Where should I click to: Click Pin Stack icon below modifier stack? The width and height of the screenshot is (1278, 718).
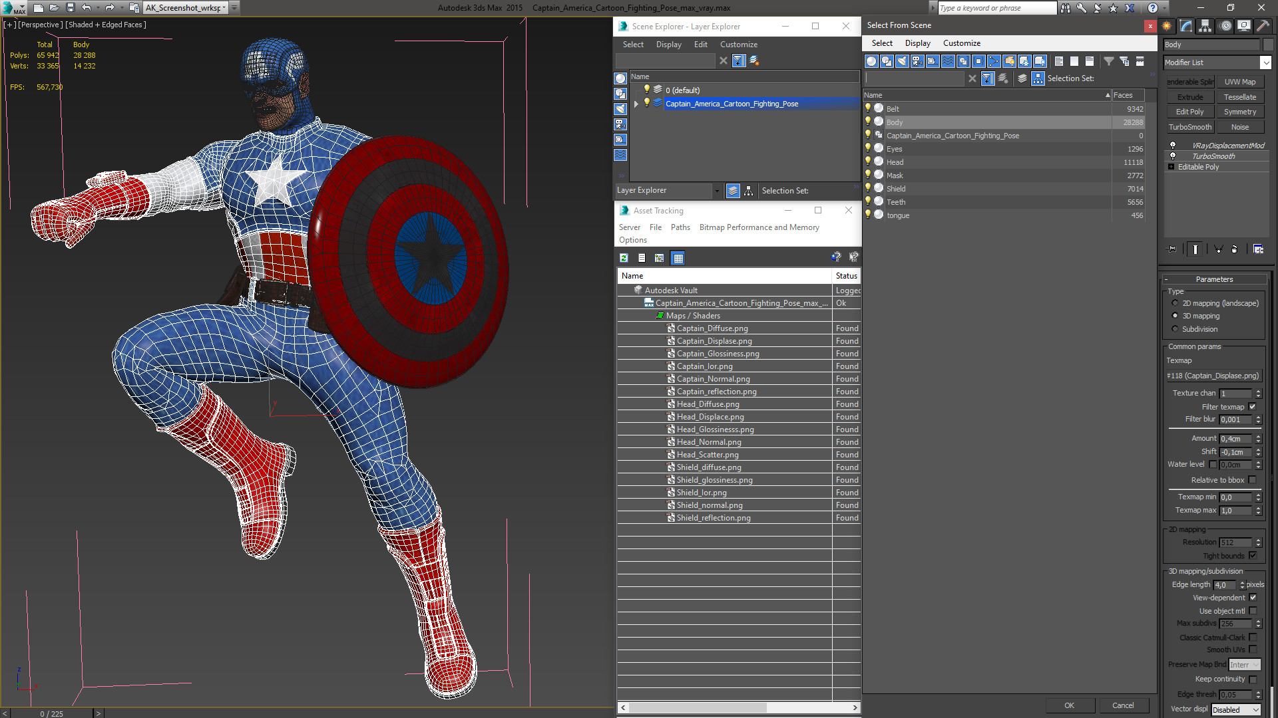click(1172, 249)
